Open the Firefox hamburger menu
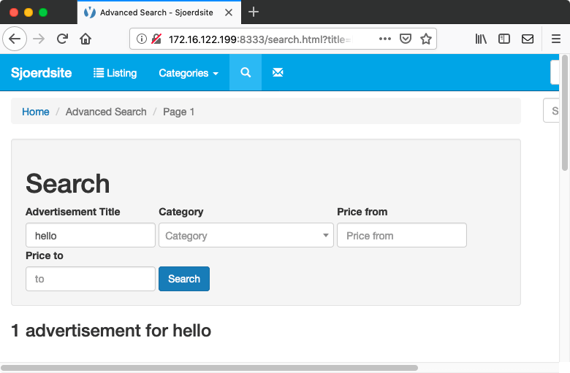 pos(556,39)
